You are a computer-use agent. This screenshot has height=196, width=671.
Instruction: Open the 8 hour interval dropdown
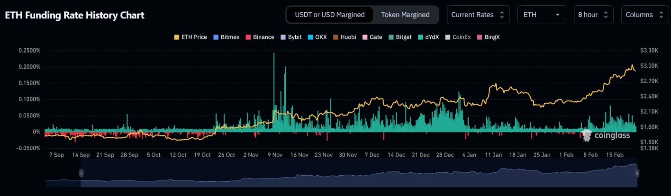point(593,15)
